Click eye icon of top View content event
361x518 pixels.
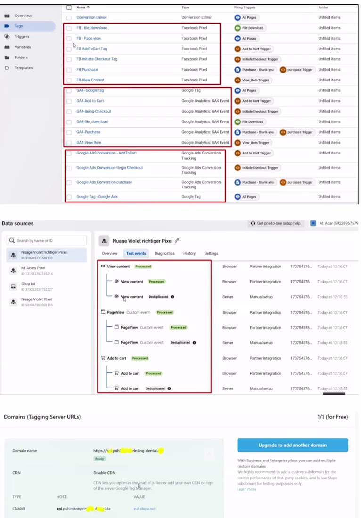click(103, 266)
